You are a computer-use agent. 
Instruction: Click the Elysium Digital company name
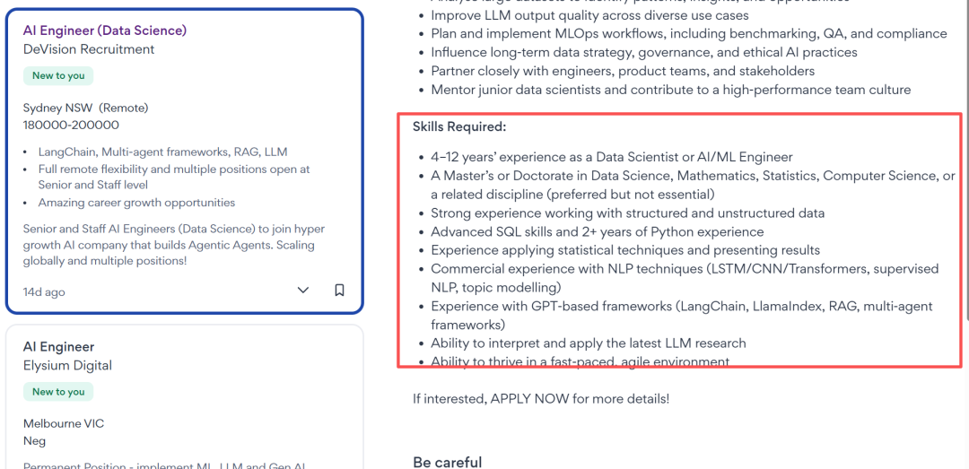(67, 366)
